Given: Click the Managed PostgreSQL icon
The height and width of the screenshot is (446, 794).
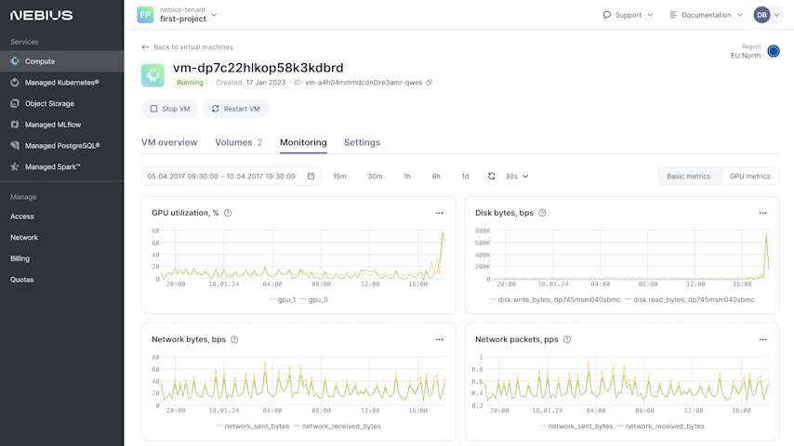Looking at the screenshot, I should 15,145.
